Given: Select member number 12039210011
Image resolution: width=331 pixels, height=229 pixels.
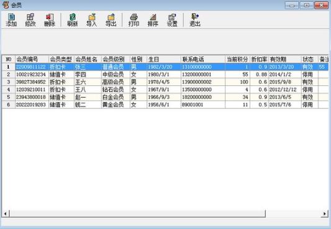Looking at the screenshot, I should click(x=32, y=90).
